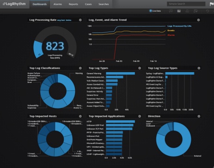The width and height of the screenshot is (214, 168).
Task: Click 'LogRhythm AI Engi...' source label
Action: (x=155, y=77)
